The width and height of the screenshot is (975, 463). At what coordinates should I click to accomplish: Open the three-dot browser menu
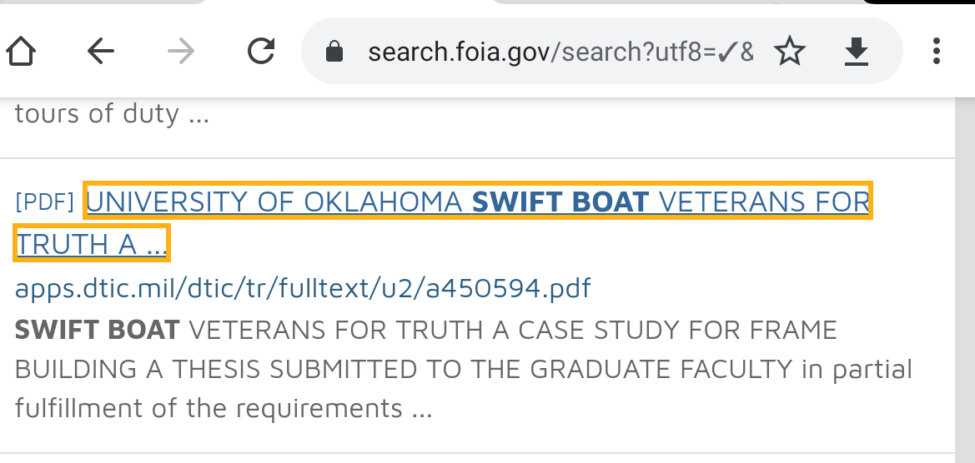coord(937,52)
